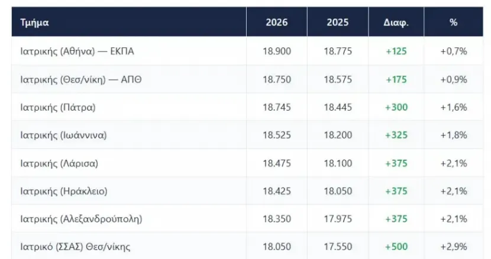Click the 2026 column header
This screenshot has height=259, width=491.
click(x=276, y=22)
